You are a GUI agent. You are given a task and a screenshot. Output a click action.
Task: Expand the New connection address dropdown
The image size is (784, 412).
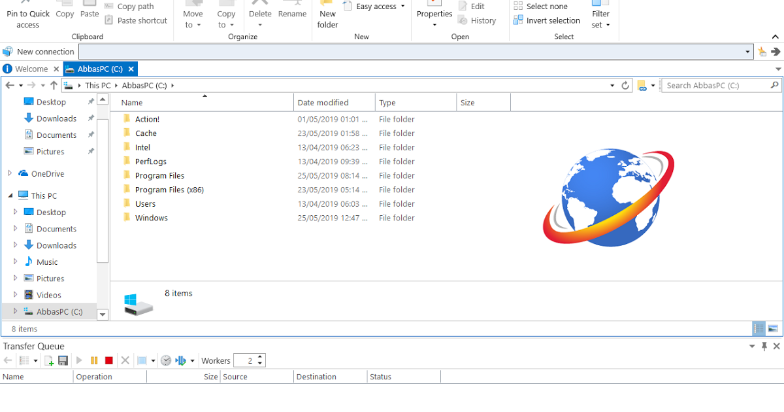(747, 51)
